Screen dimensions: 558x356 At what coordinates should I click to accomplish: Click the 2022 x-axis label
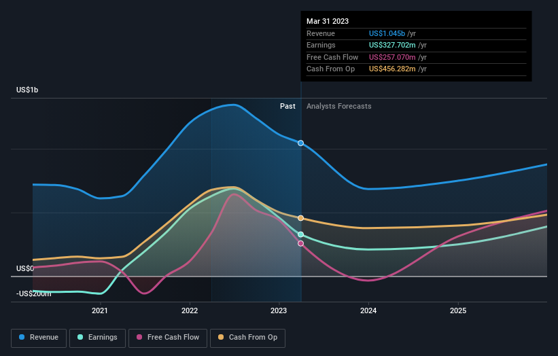190,310
